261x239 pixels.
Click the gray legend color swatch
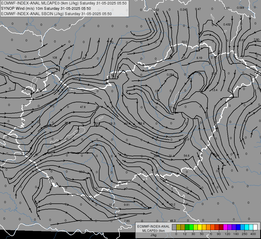[x=174, y=227]
